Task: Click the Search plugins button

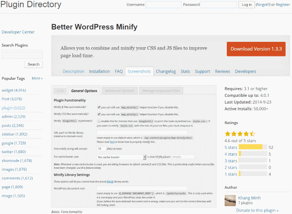Action: point(34,64)
